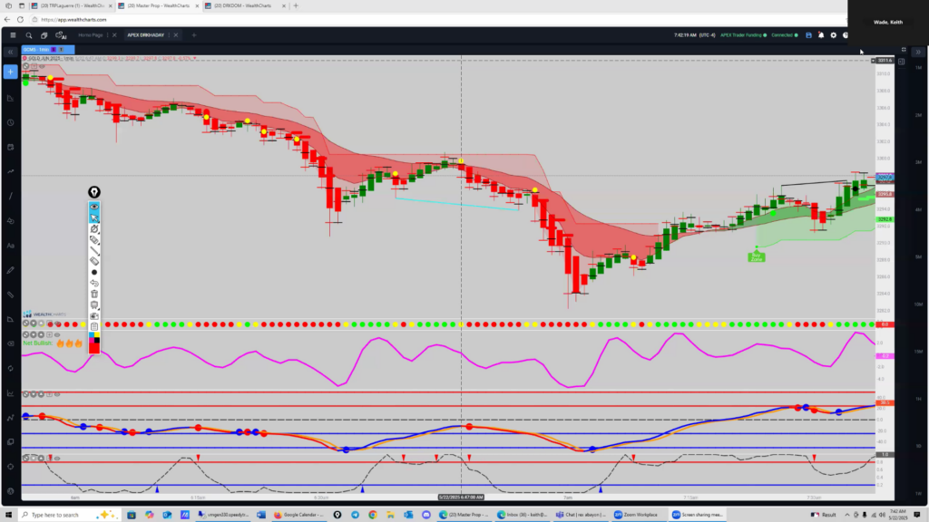Open the symbol search magnifier
The image size is (929, 522).
coord(28,35)
